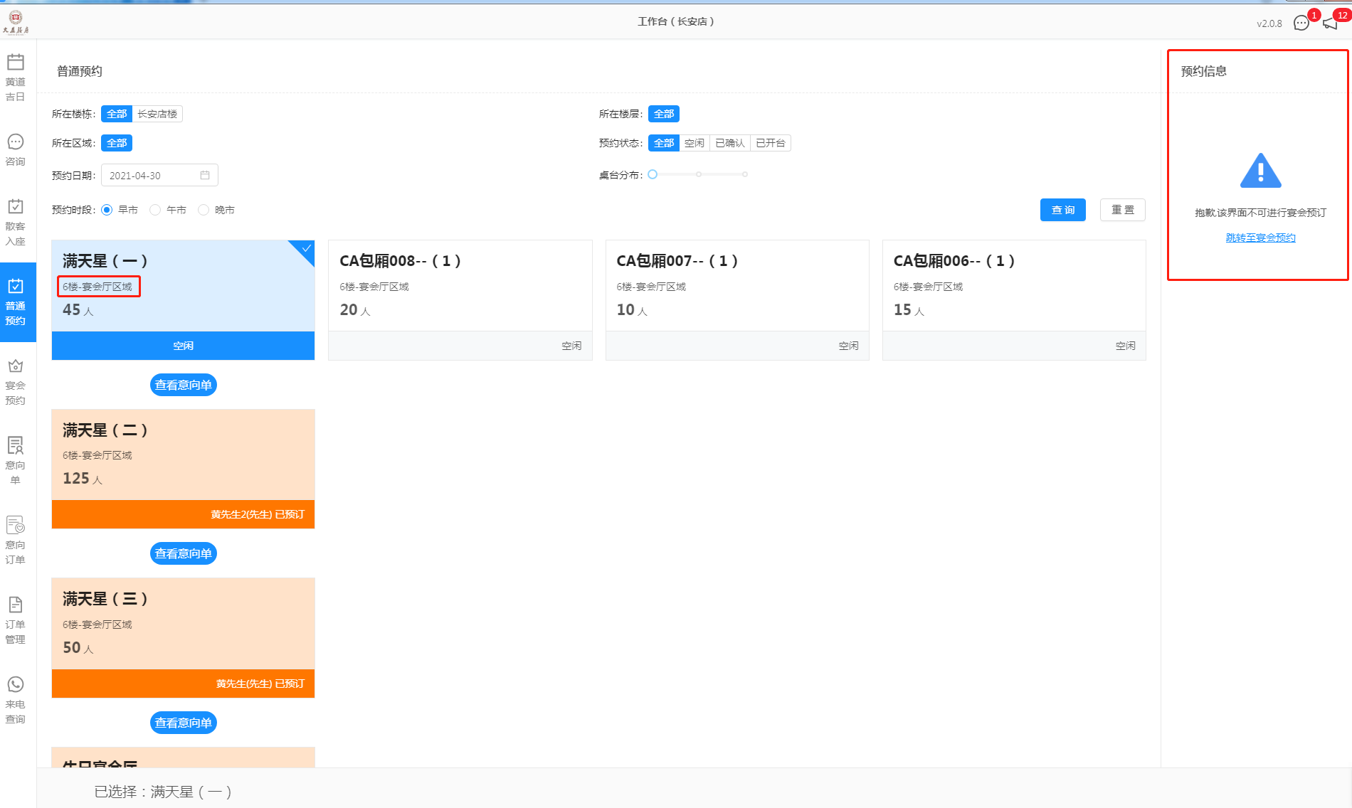Set 预约状态 filter to 已确认
This screenshot has height=808, width=1352.
730,143
